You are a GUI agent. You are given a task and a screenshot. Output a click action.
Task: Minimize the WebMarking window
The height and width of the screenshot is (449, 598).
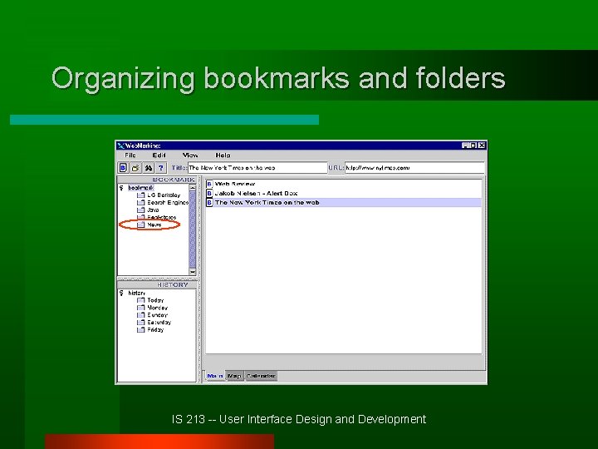click(x=466, y=146)
